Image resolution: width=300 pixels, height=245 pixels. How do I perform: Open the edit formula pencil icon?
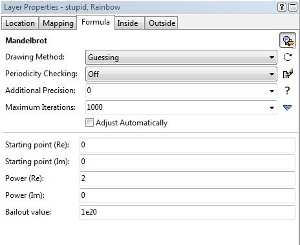pos(288,74)
